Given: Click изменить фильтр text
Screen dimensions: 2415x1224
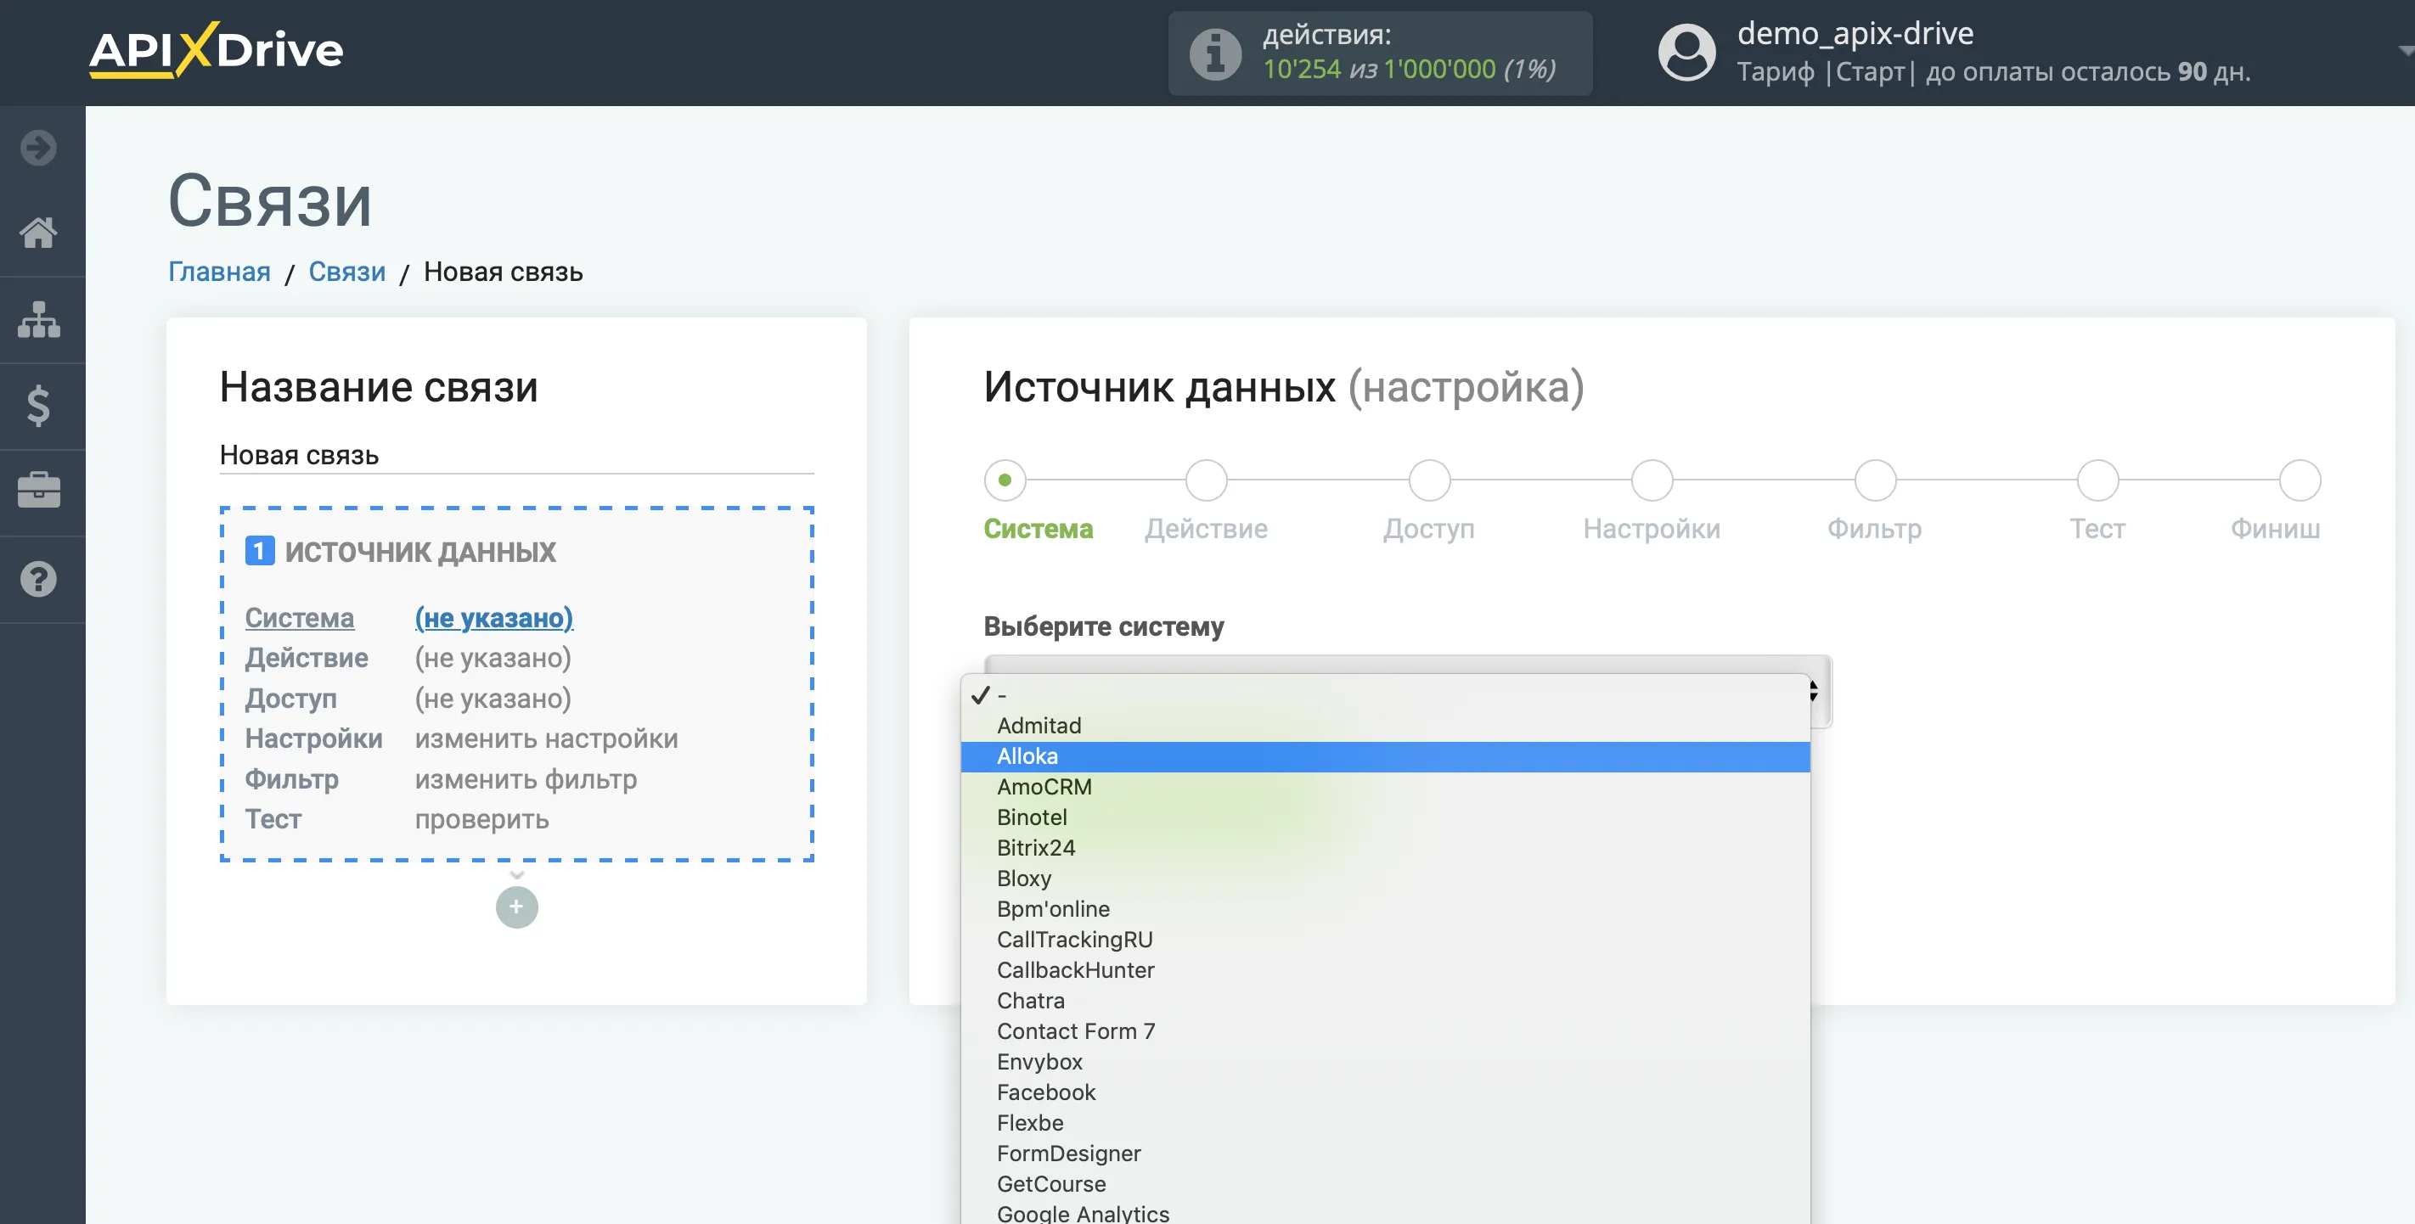Looking at the screenshot, I should [526, 779].
